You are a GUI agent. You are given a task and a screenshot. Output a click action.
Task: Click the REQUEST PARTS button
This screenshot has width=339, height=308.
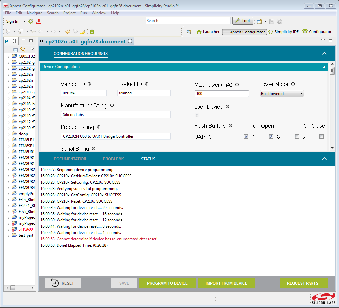pos(304,283)
